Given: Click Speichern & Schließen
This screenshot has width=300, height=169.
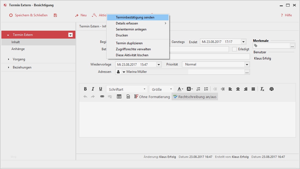Looking at the screenshot, I should 28,15.
